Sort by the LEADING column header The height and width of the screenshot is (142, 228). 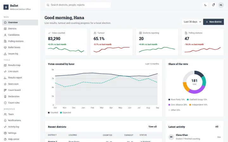tap(73, 135)
